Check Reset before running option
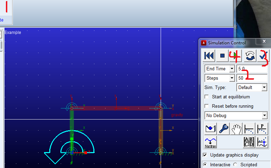 click(207, 106)
